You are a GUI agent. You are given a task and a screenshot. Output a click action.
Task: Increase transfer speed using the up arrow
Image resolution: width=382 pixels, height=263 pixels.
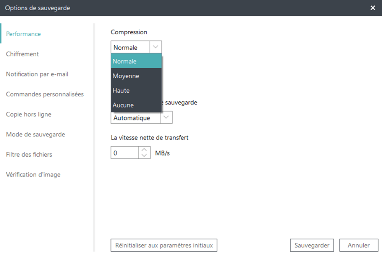144,151
